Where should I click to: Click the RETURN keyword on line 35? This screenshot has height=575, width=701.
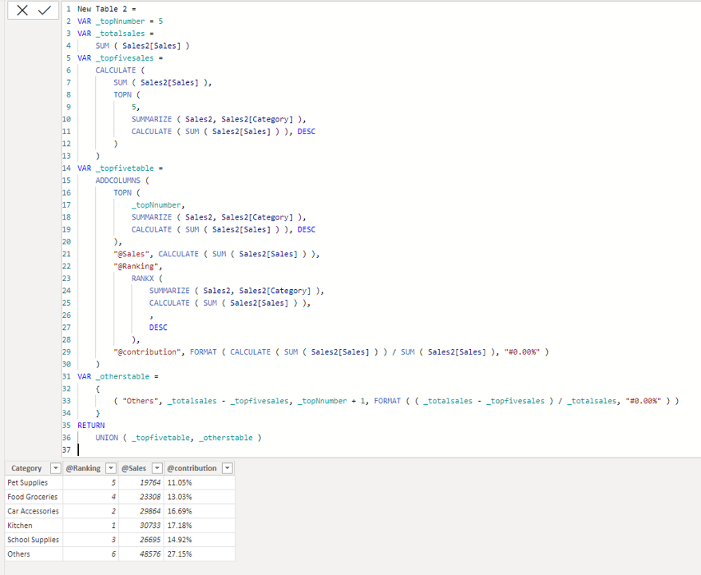coord(91,425)
